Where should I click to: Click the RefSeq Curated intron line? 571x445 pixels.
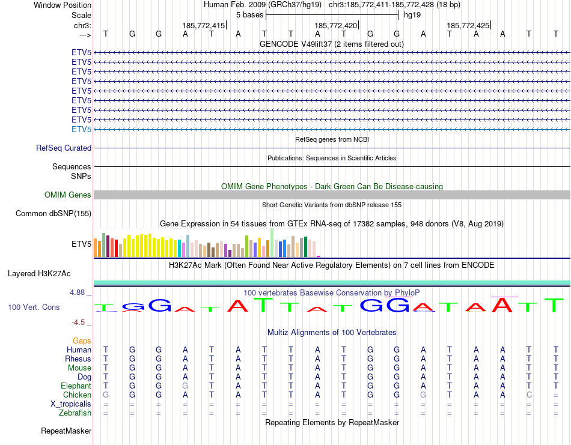[332, 148]
